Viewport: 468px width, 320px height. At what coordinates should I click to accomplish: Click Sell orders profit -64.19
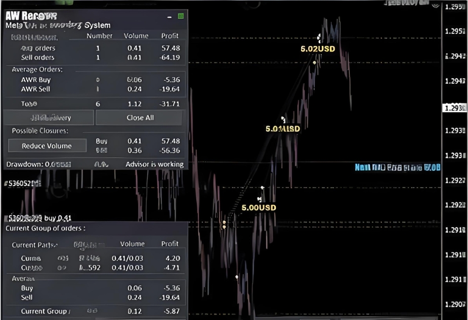169,58
